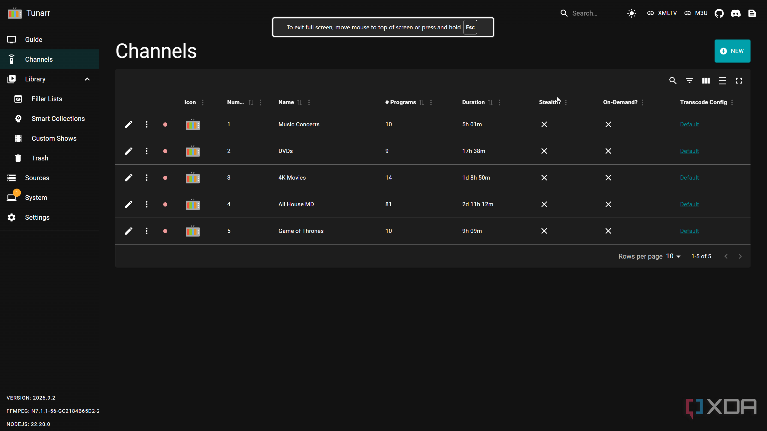Open more options for DVDs row
Image resolution: width=767 pixels, height=431 pixels.
pyautogui.click(x=147, y=151)
